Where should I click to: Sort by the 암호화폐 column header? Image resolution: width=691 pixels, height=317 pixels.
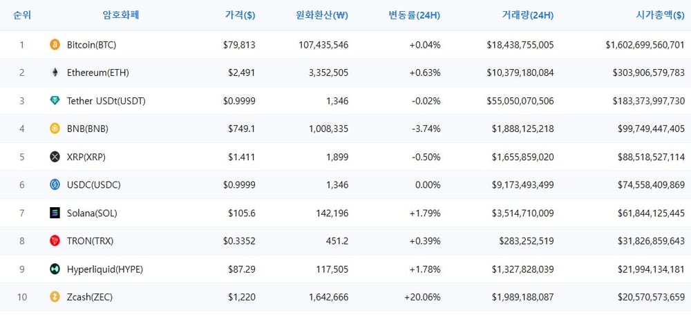tap(121, 15)
